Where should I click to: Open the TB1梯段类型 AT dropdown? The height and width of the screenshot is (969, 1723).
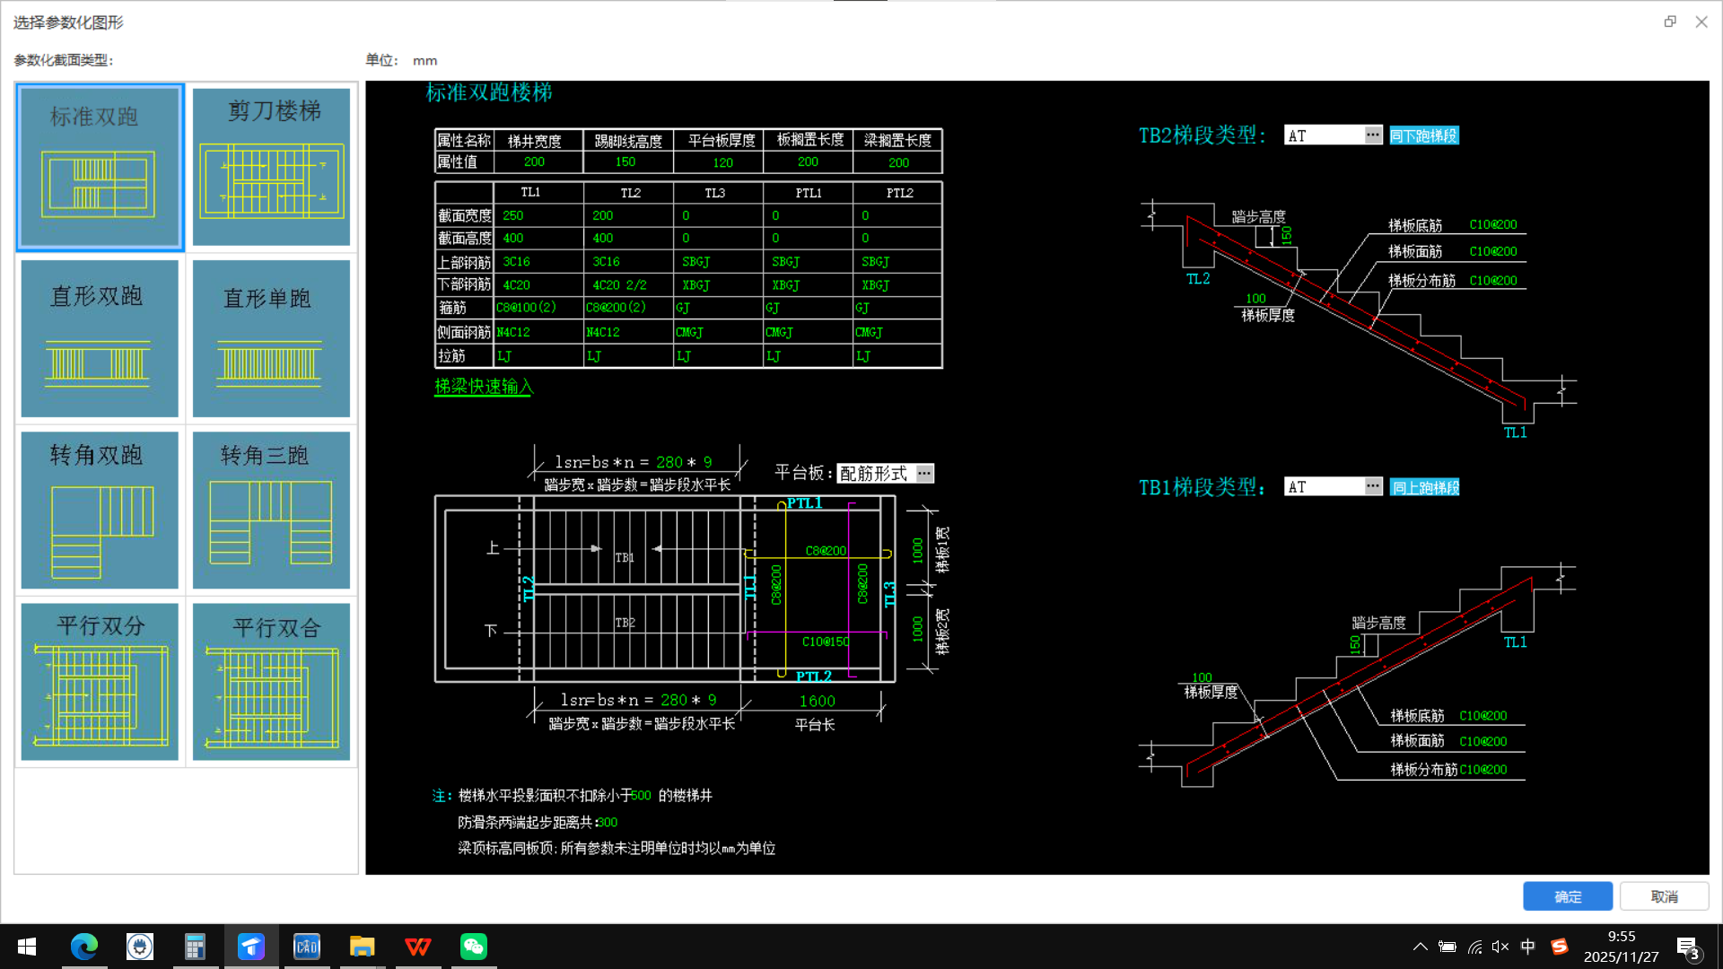[1372, 486]
